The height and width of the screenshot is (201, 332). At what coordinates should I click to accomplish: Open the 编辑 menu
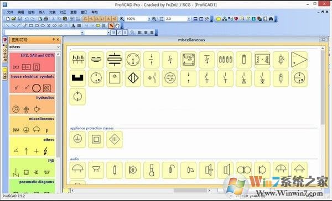click(20, 12)
